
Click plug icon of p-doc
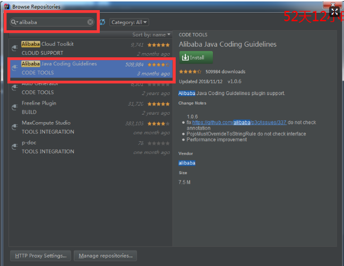[x=15, y=147]
